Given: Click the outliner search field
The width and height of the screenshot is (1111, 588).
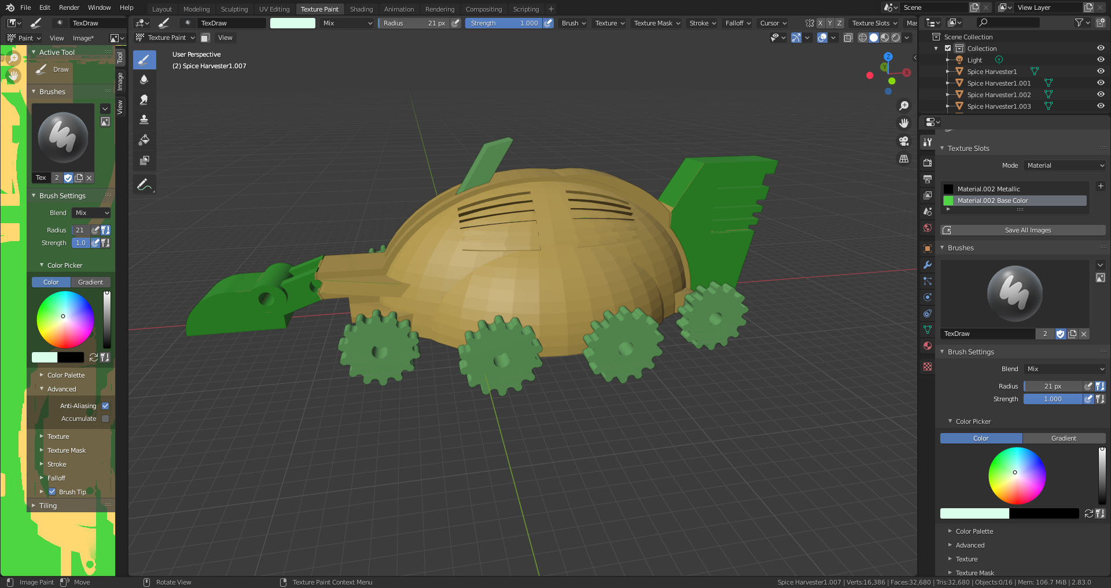Looking at the screenshot, I should click(x=1007, y=23).
